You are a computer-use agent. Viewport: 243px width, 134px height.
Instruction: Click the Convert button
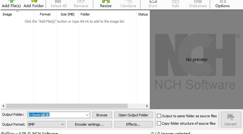[x=231, y=120]
